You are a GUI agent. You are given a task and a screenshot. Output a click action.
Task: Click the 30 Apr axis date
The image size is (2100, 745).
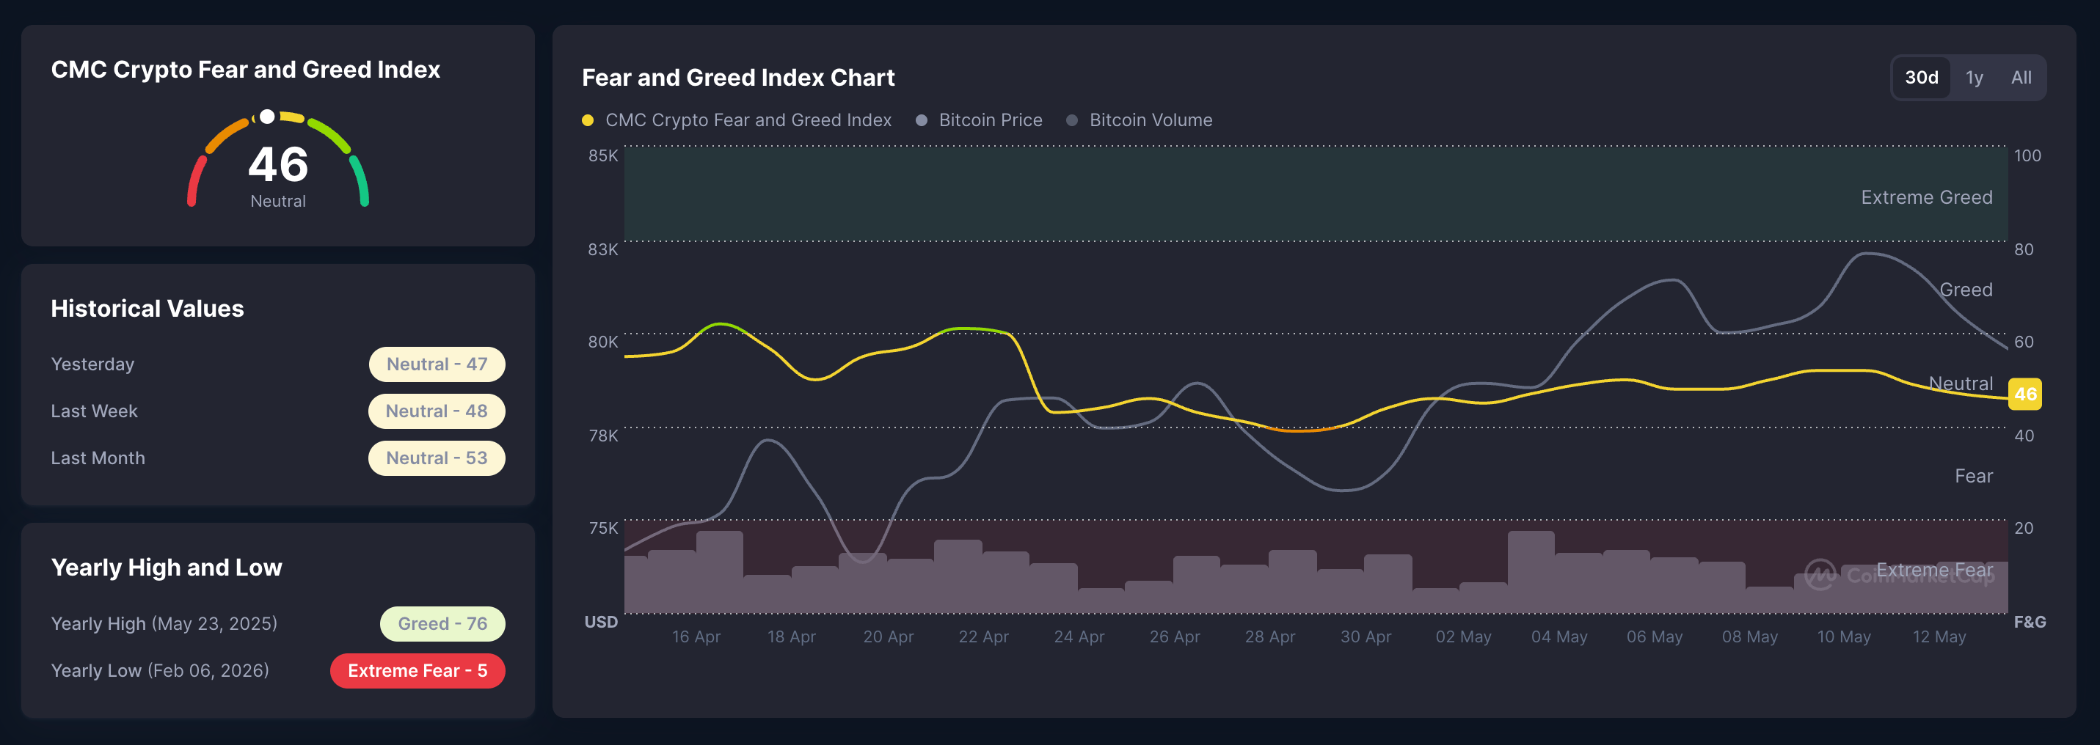pyautogui.click(x=1366, y=636)
